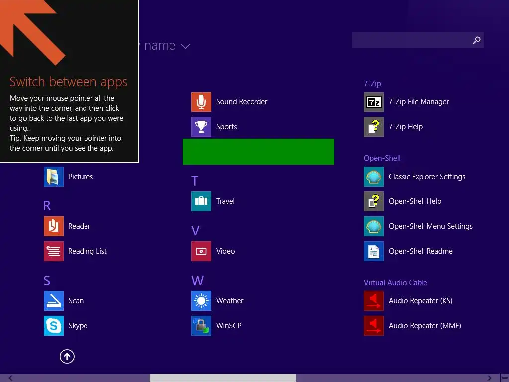Select the Open-Shell group heading
The image size is (509, 382).
pos(382,158)
